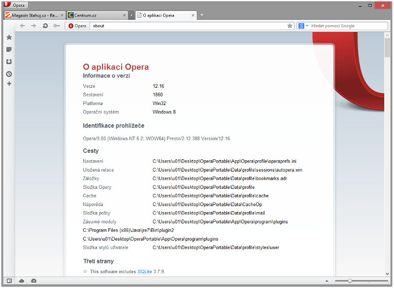This screenshot has height=288, width=394.
Task: Open a new tab with the plus button
Action: [x=202, y=15]
